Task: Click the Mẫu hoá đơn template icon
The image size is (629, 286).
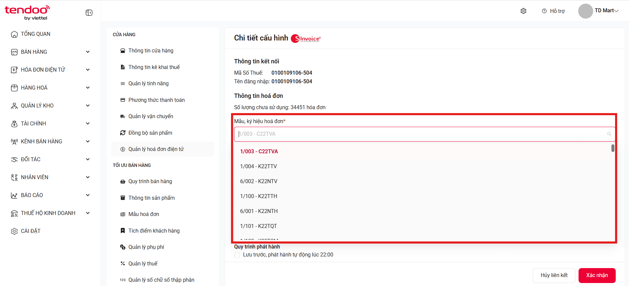Action: (123, 214)
